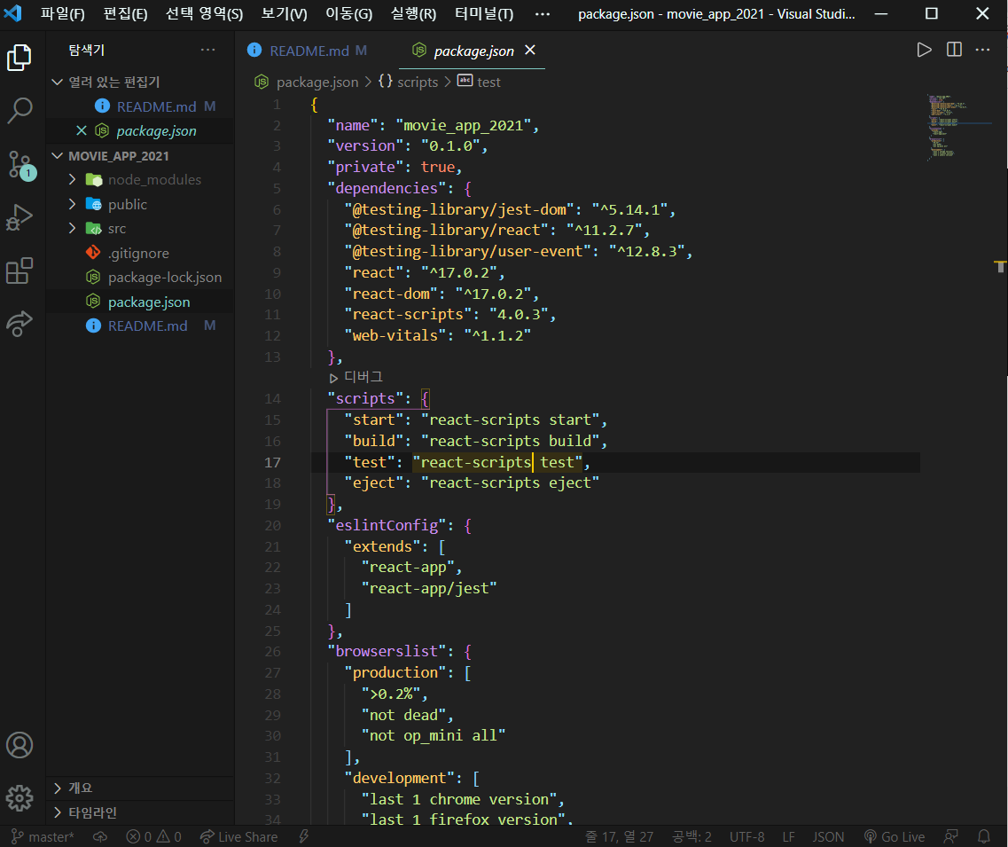
Task: Open the Manage gear icon
Action: (x=20, y=798)
